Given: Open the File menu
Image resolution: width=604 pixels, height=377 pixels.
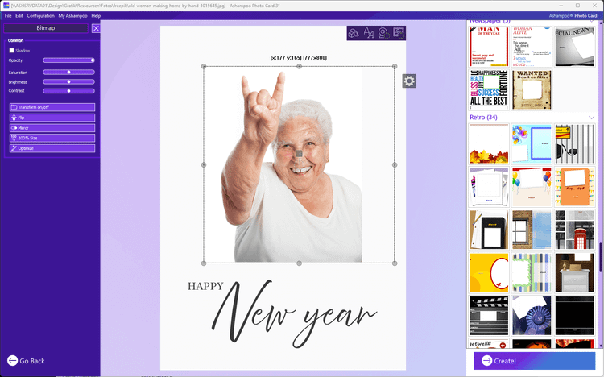Looking at the screenshot, I should [8, 15].
